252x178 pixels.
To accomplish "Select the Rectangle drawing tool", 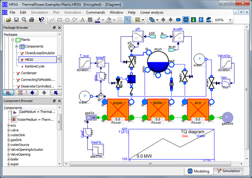I will (x=60, y=20).
